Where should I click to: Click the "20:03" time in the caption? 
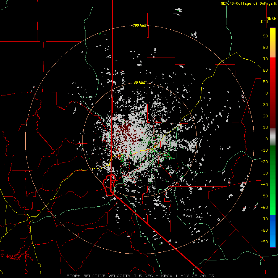207,276
